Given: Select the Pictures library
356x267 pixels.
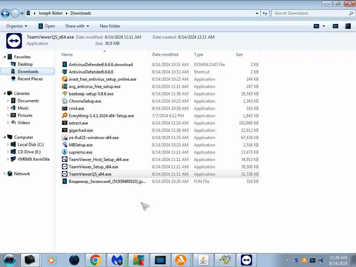Looking at the screenshot, I should click(25, 115).
